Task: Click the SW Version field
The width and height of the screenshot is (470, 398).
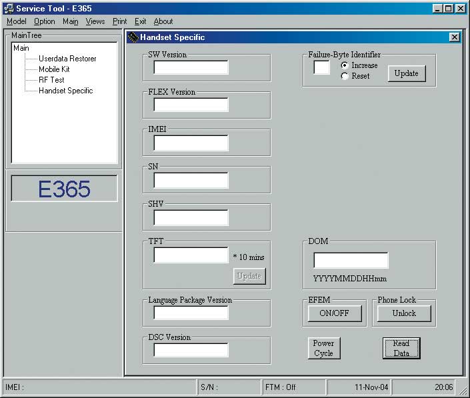Action: click(x=191, y=67)
